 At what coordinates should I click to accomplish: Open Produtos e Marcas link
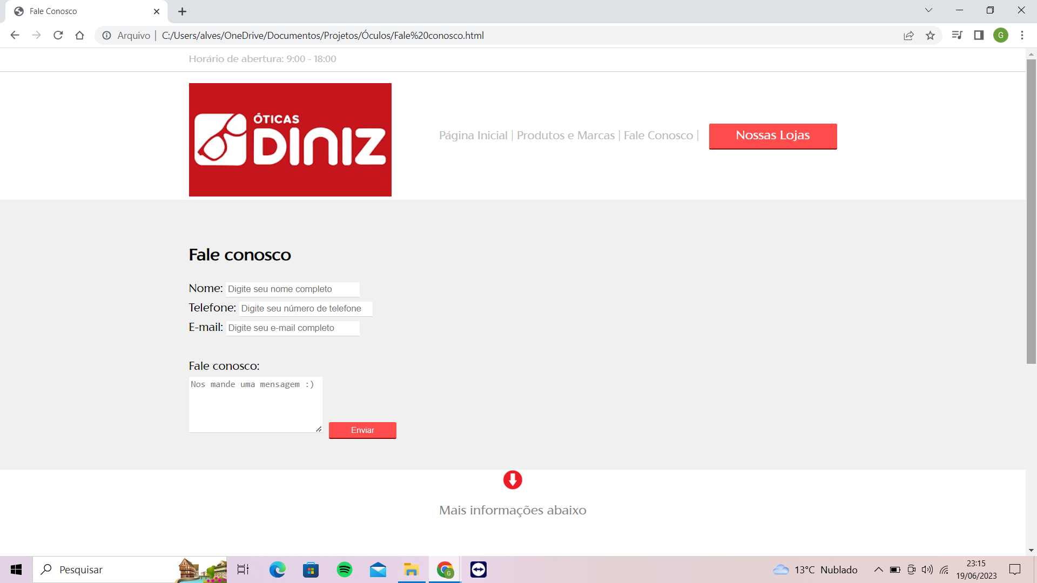(565, 135)
